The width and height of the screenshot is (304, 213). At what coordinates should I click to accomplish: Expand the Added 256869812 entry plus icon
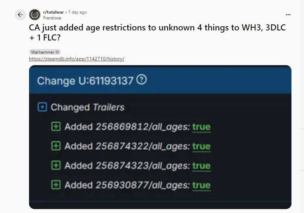(x=56, y=126)
